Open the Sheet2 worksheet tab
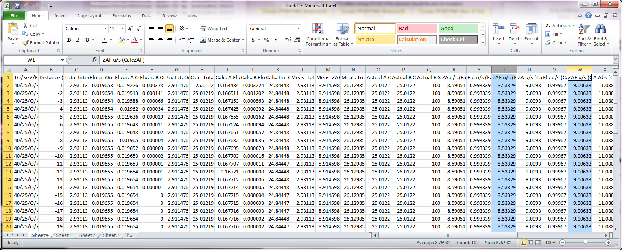 pyautogui.click(x=87, y=235)
